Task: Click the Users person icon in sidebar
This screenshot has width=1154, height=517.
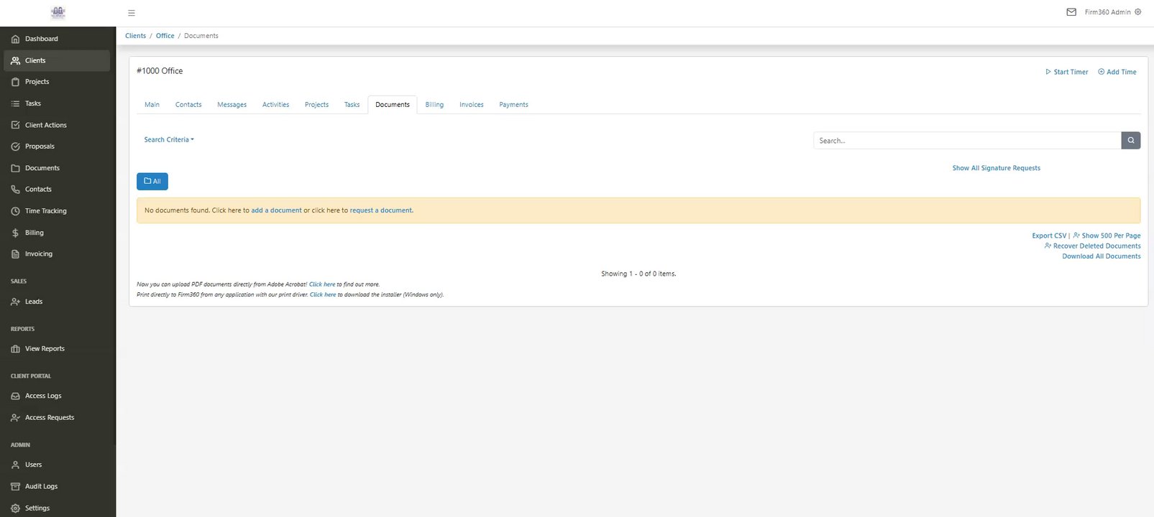Action: 15,465
